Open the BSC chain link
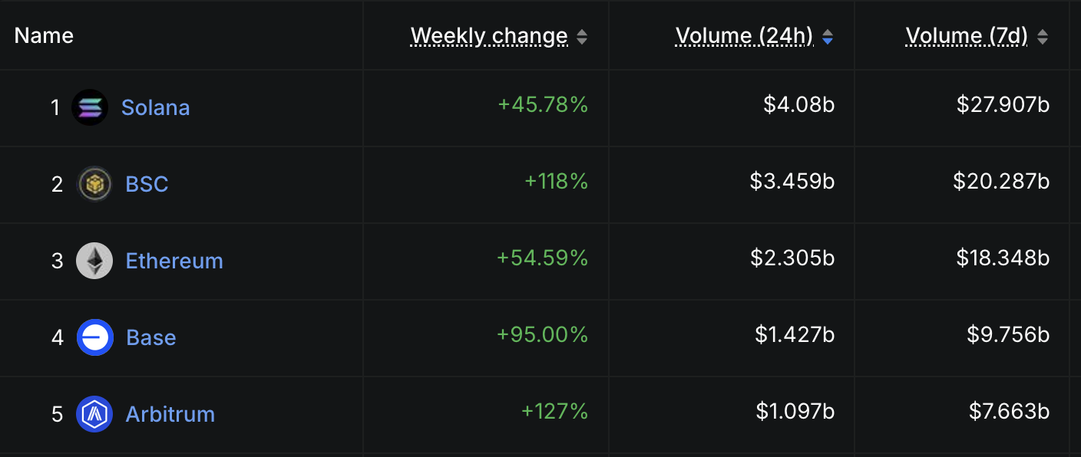 pos(147,184)
